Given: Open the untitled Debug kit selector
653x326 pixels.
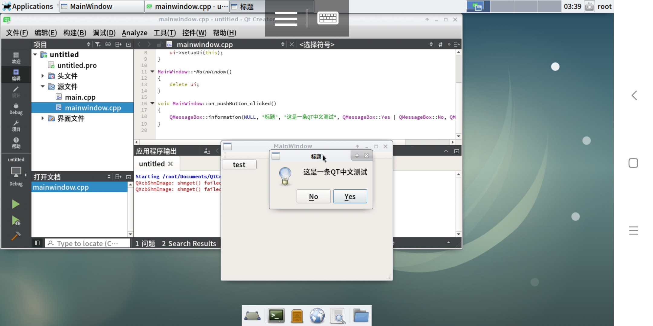Looking at the screenshot, I should 16,172.
